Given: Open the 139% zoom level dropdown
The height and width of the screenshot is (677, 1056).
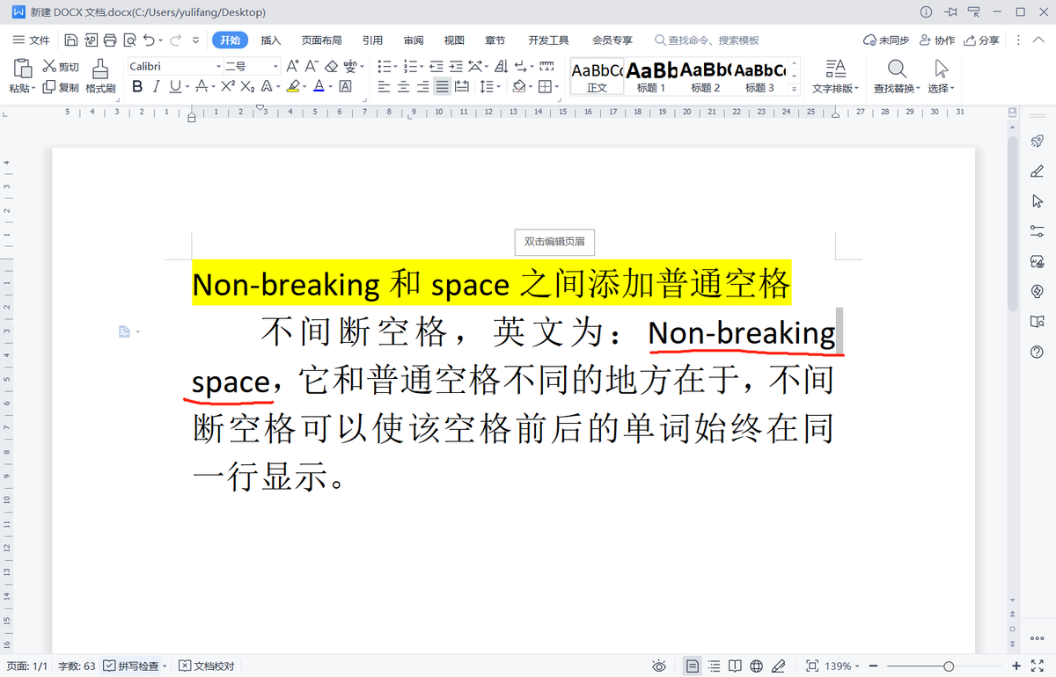Looking at the screenshot, I should (842, 666).
